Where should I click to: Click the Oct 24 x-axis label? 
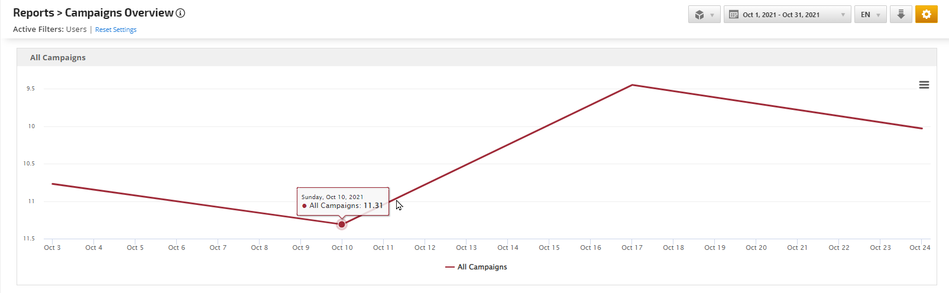[x=919, y=248]
